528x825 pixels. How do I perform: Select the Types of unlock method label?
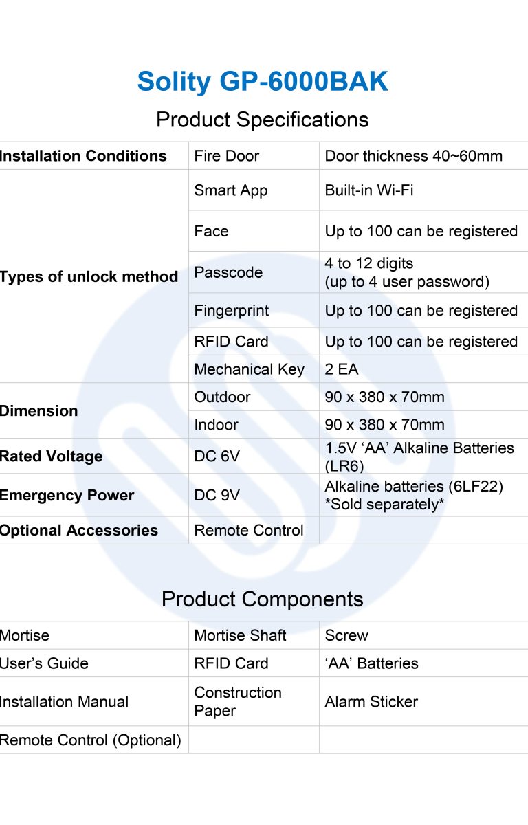(x=89, y=277)
